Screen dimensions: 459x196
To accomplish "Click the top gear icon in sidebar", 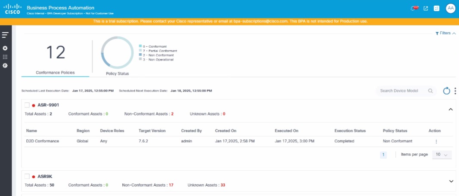I will point(5,48).
